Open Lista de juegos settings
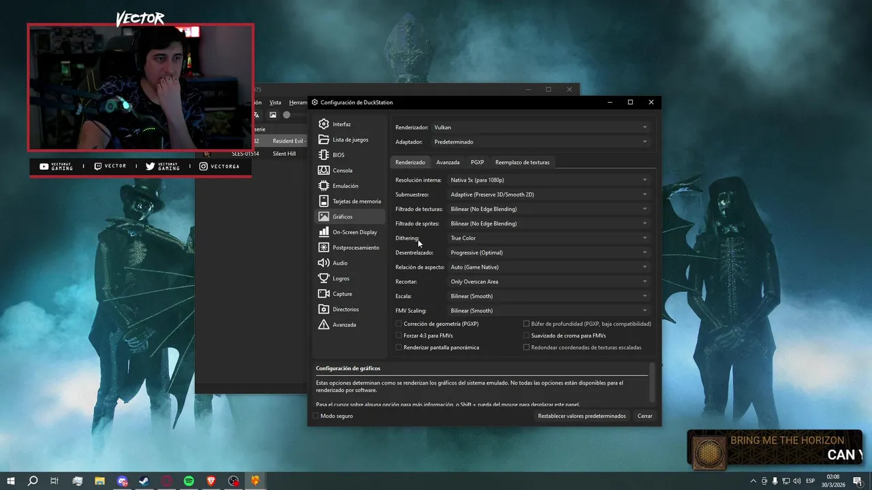872x490 pixels. coord(350,140)
